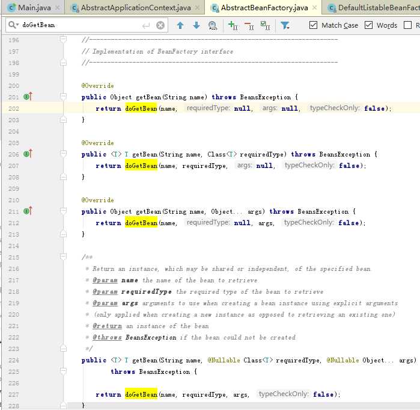Click the fold end marker at line 208

tap(63, 177)
